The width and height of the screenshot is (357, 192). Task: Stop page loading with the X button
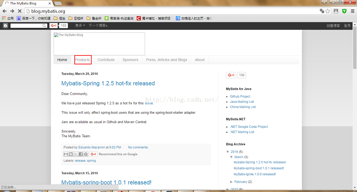click(20, 11)
